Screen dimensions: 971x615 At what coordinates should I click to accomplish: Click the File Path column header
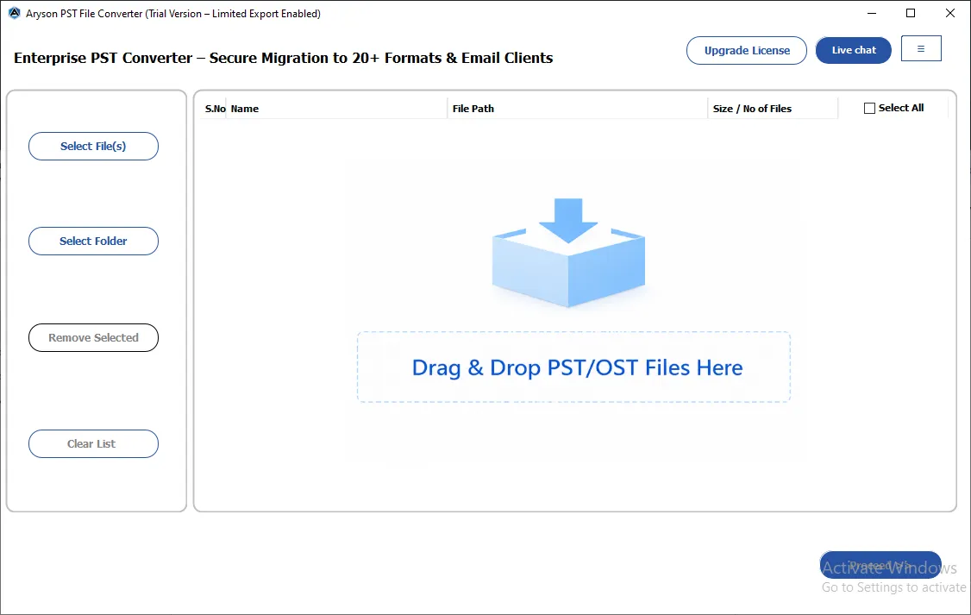pyautogui.click(x=577, y=109)
